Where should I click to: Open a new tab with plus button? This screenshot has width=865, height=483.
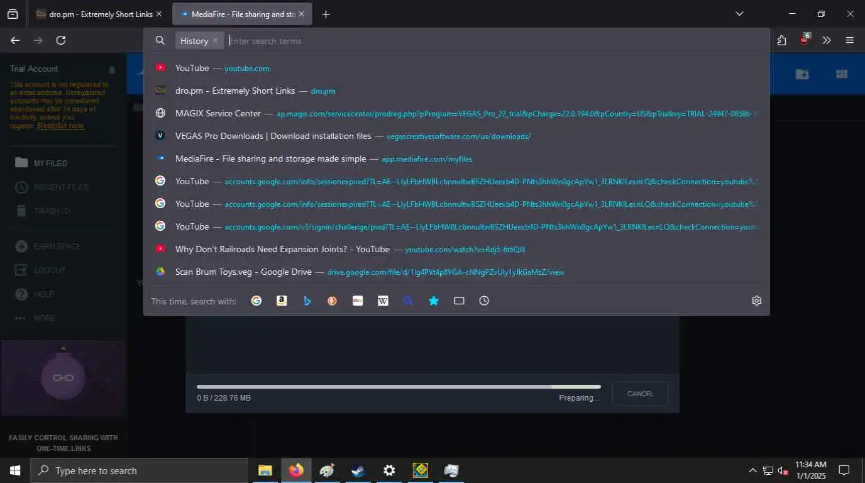(326, 14)
